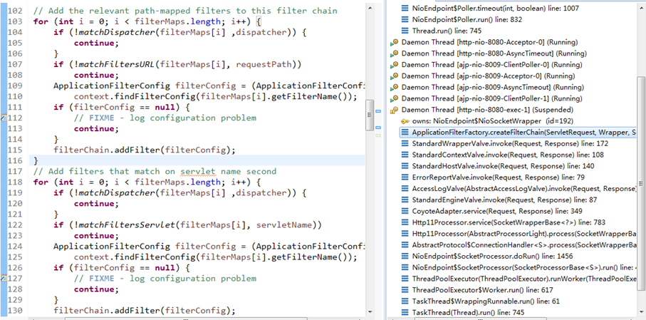Select AbstractProtocol$ConnectionHandler.process frame
The height and width of the screenshot is (320, 646).
point(519,245)
